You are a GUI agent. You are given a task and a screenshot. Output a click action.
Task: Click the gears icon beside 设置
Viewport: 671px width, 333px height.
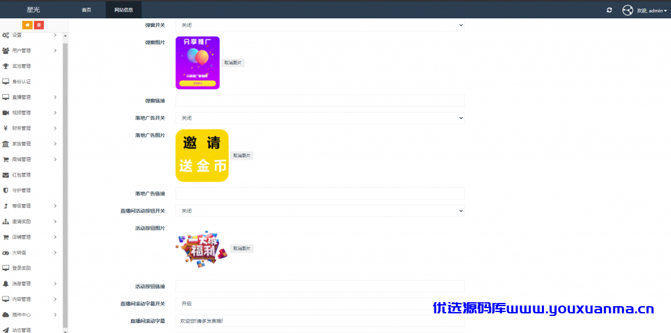[5, 35]
